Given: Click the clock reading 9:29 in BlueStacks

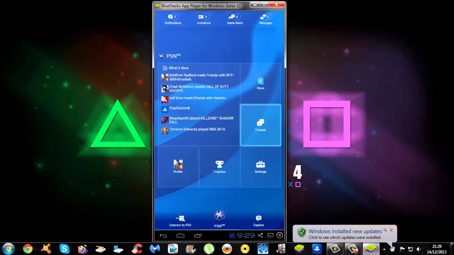Looking at the screenshot, I should coord(246,236).
